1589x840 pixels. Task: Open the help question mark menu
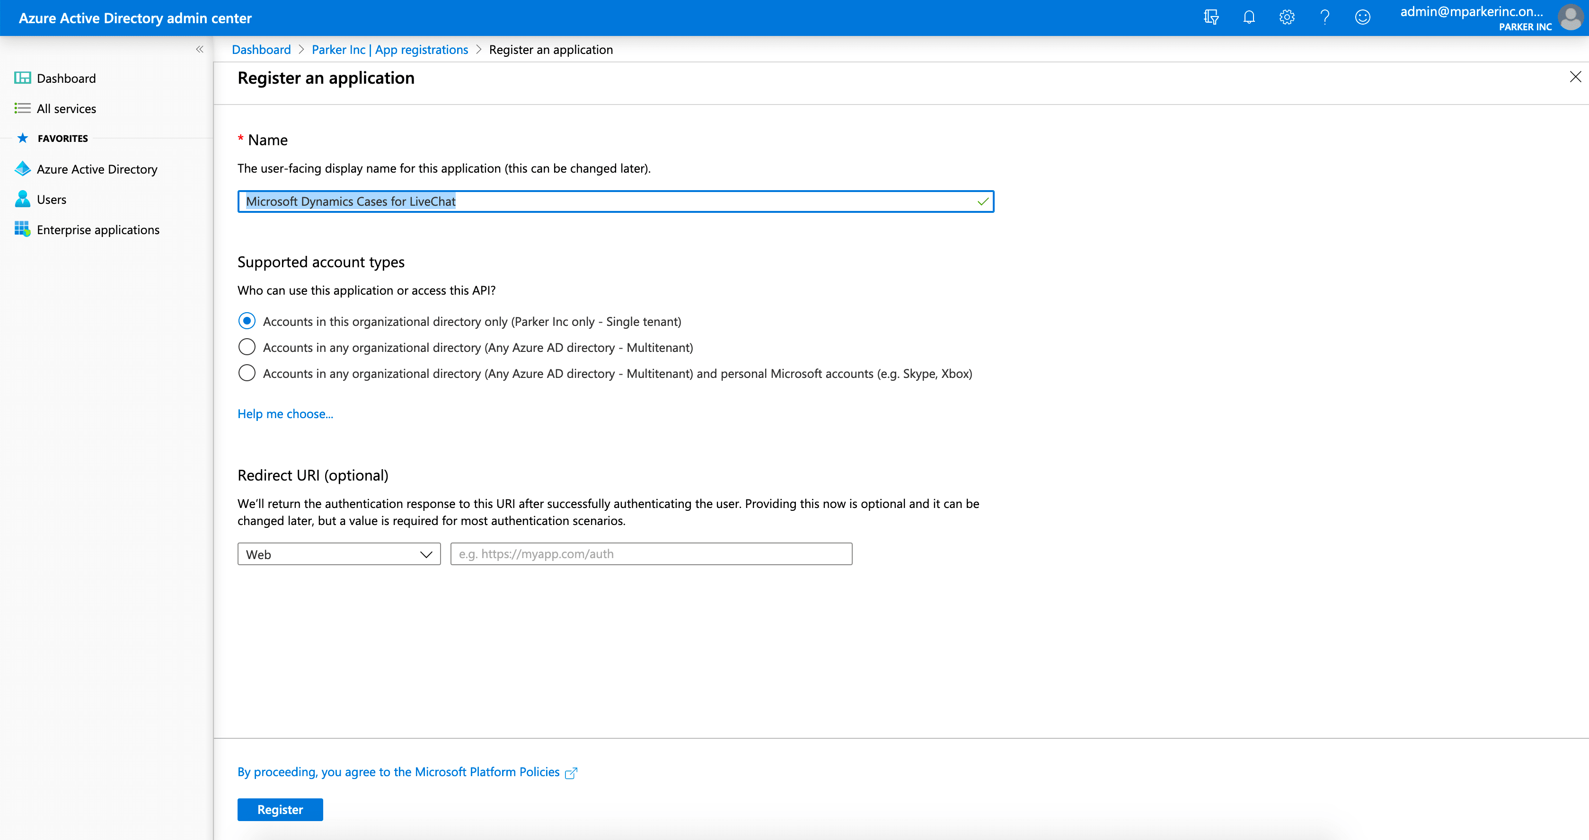pos(1324,17)
